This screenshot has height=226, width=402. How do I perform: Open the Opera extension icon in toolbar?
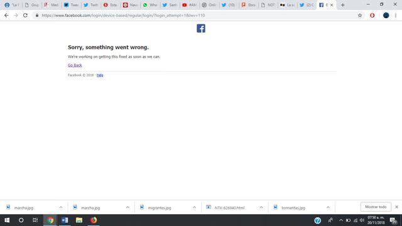pos(372,15)
